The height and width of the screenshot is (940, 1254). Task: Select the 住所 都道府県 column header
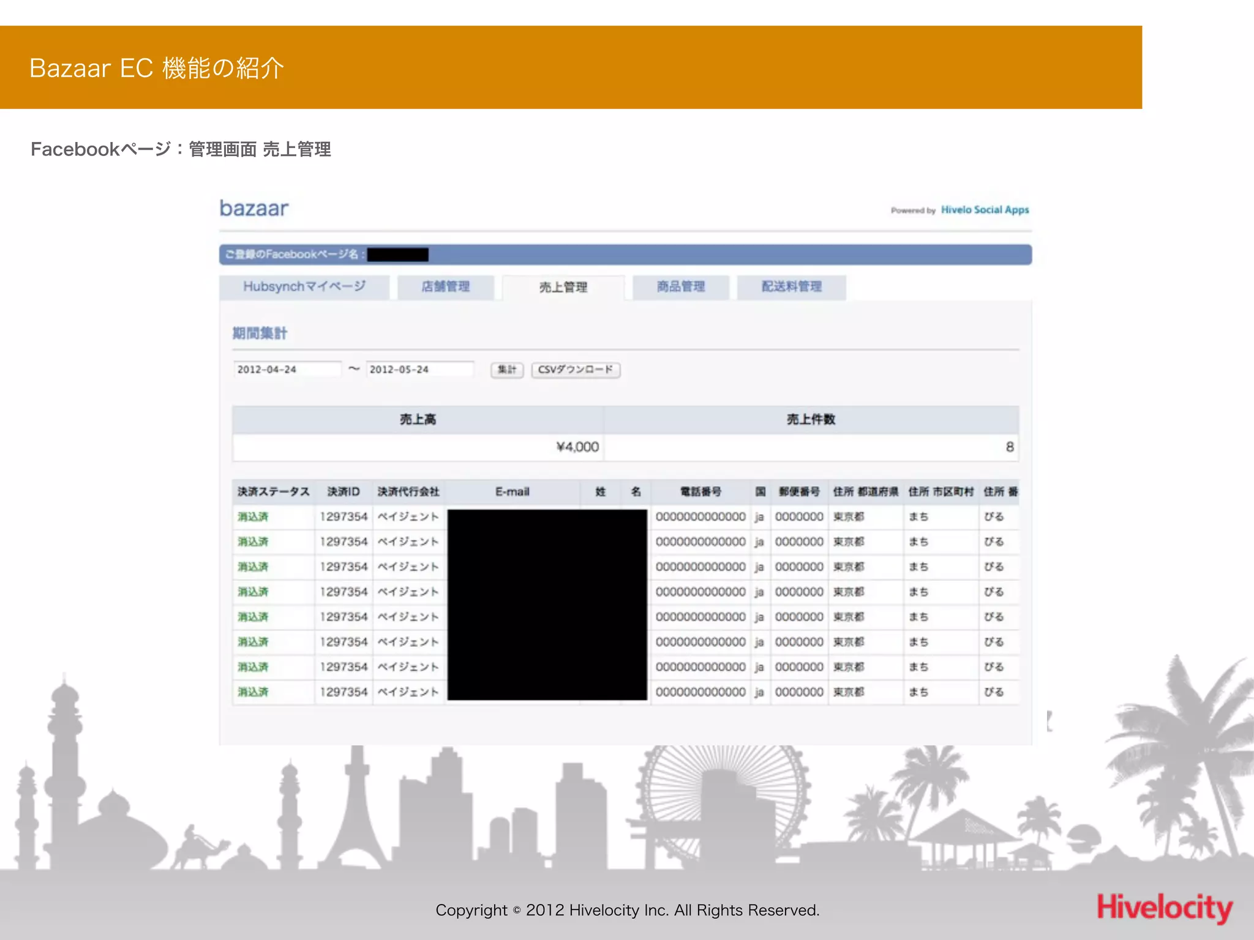[x=866, y=492]
